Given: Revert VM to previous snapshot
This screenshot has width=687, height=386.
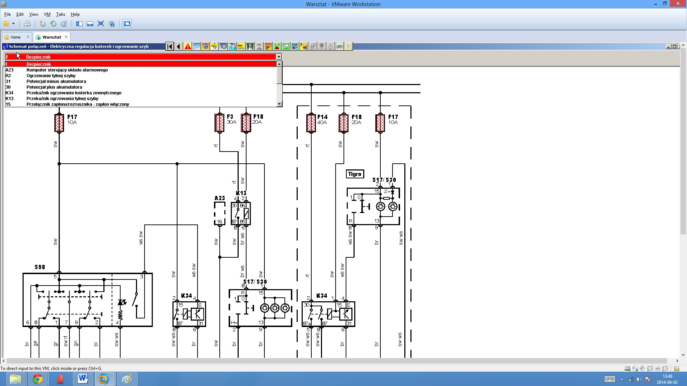Looking at the screenshot, I should point(53,24).
